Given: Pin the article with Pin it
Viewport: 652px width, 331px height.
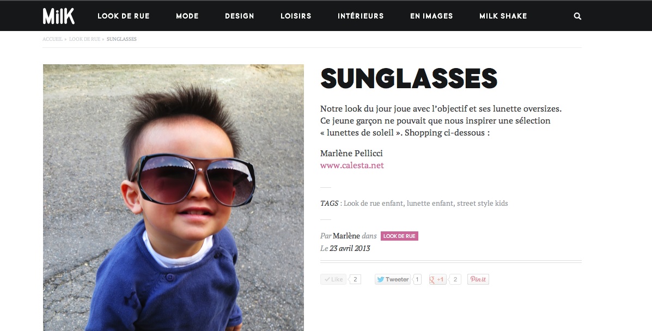Looking at the screenshot, I should (478, 279).
